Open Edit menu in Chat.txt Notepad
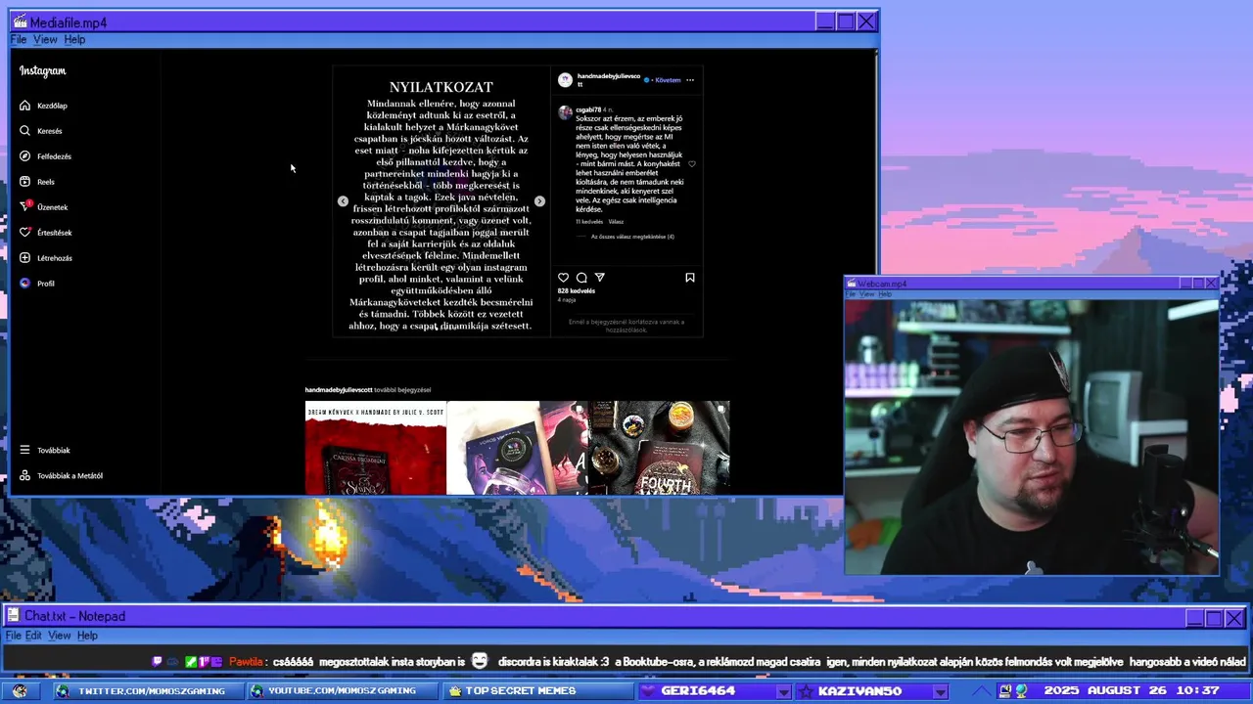Screen dimensions: 1253x704 pos(33,636)
